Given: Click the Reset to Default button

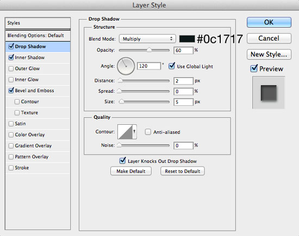Looking at the screenshot, I should [183, 171].
